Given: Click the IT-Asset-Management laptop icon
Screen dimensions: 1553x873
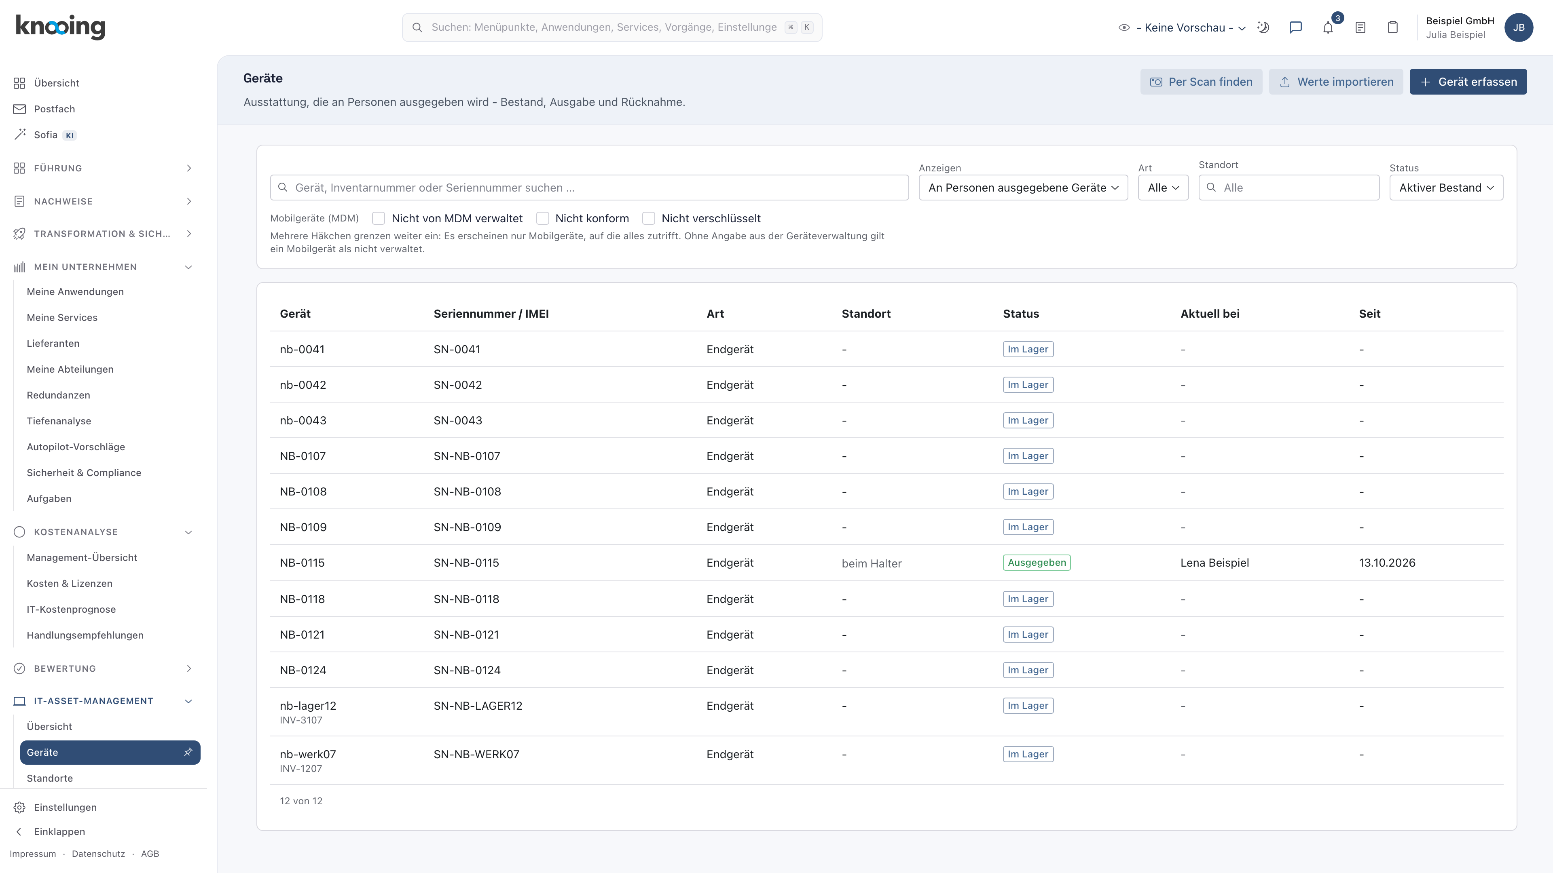Looking at the screenshot, I should 19,701.
